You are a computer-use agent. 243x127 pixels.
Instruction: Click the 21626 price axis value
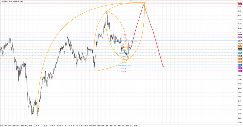coord(240,11)
